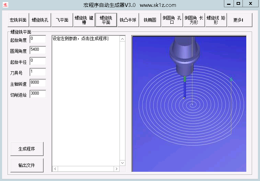This screenshot has height=181, width=260.
Task: Click the 起始半径 label
Action: click(x=19, y=62)
